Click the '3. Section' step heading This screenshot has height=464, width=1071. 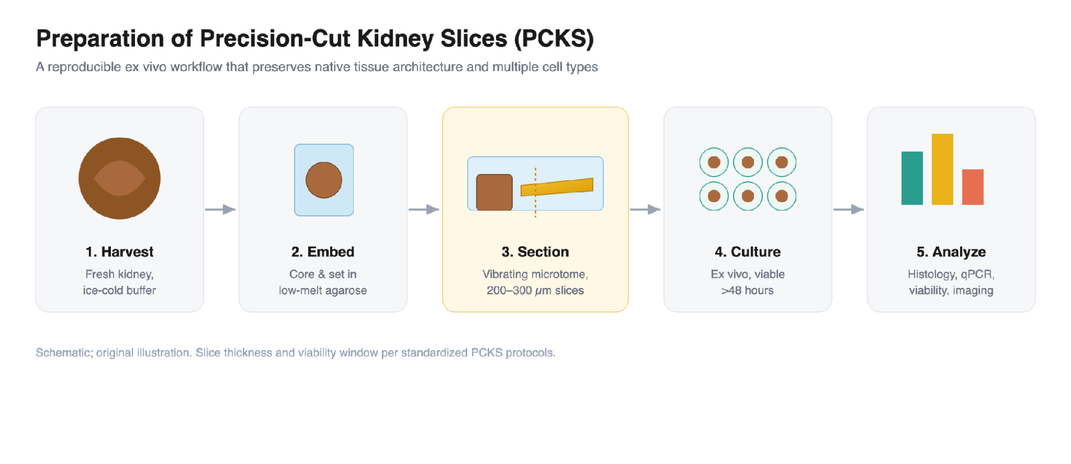tap(535, 252)
